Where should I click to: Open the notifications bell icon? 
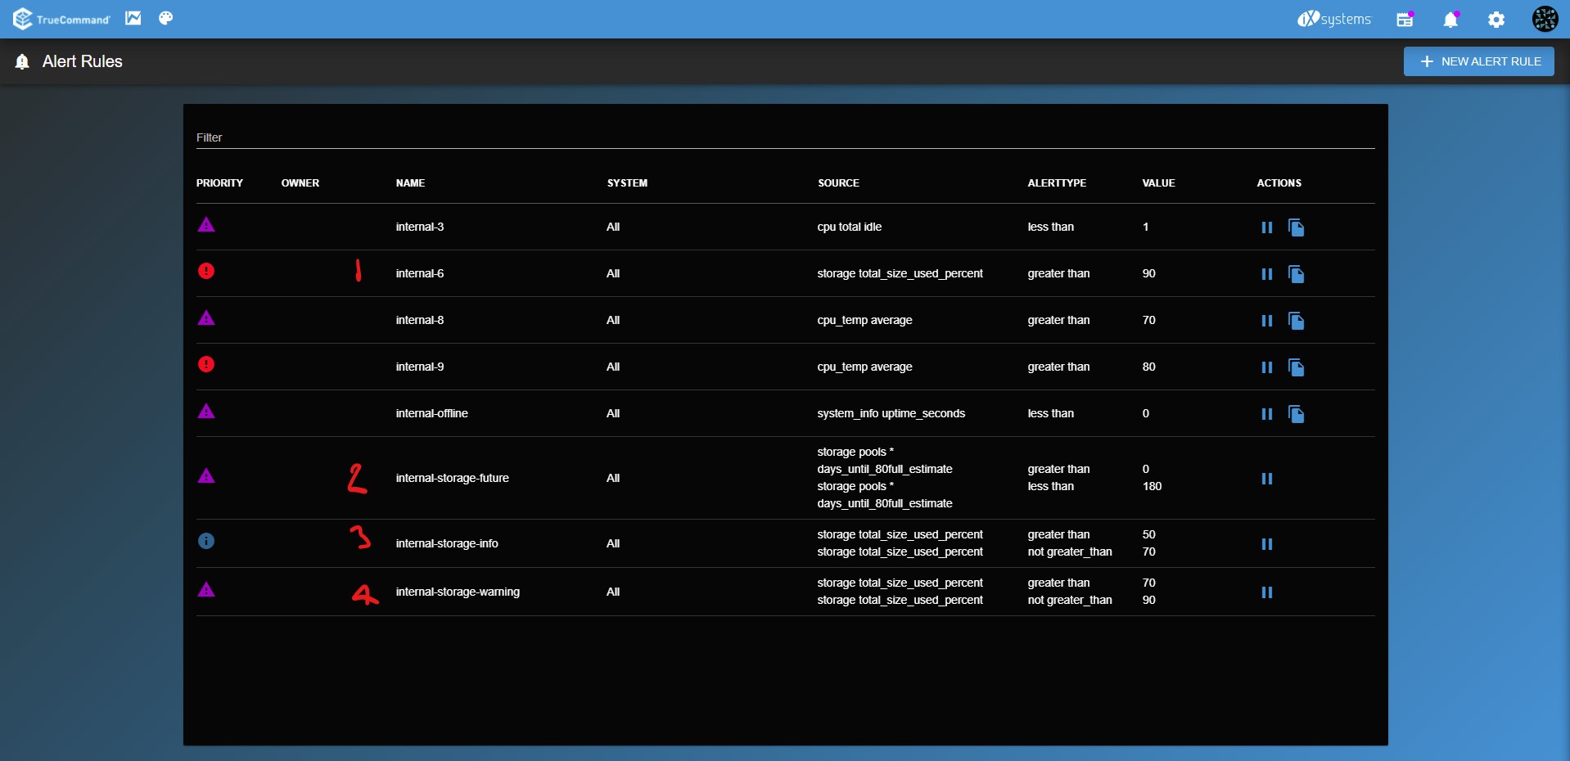pyautogui.click(x=1450, y=20)
